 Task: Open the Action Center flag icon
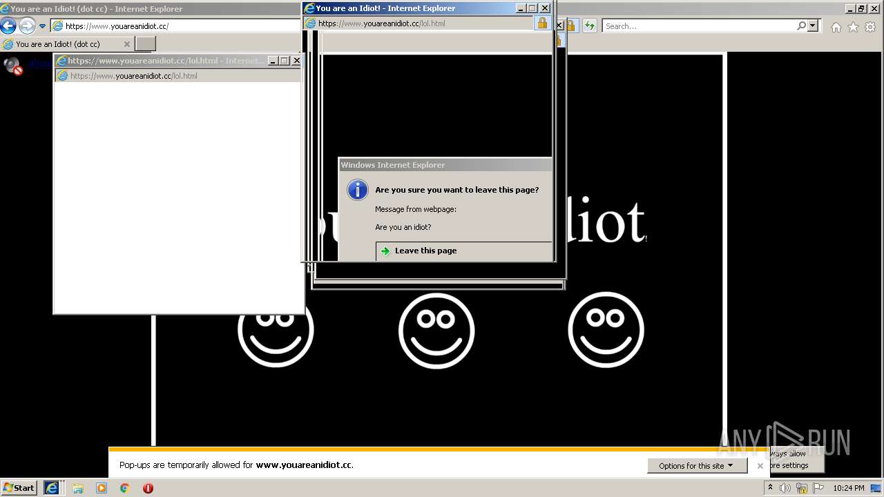[x=818, y=488]
